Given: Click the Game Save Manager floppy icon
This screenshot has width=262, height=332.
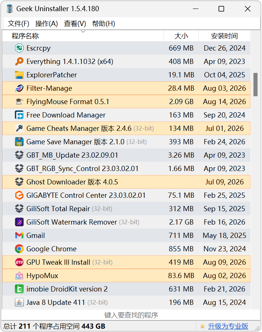Looking at the screenshot, I should pos(19,142).
